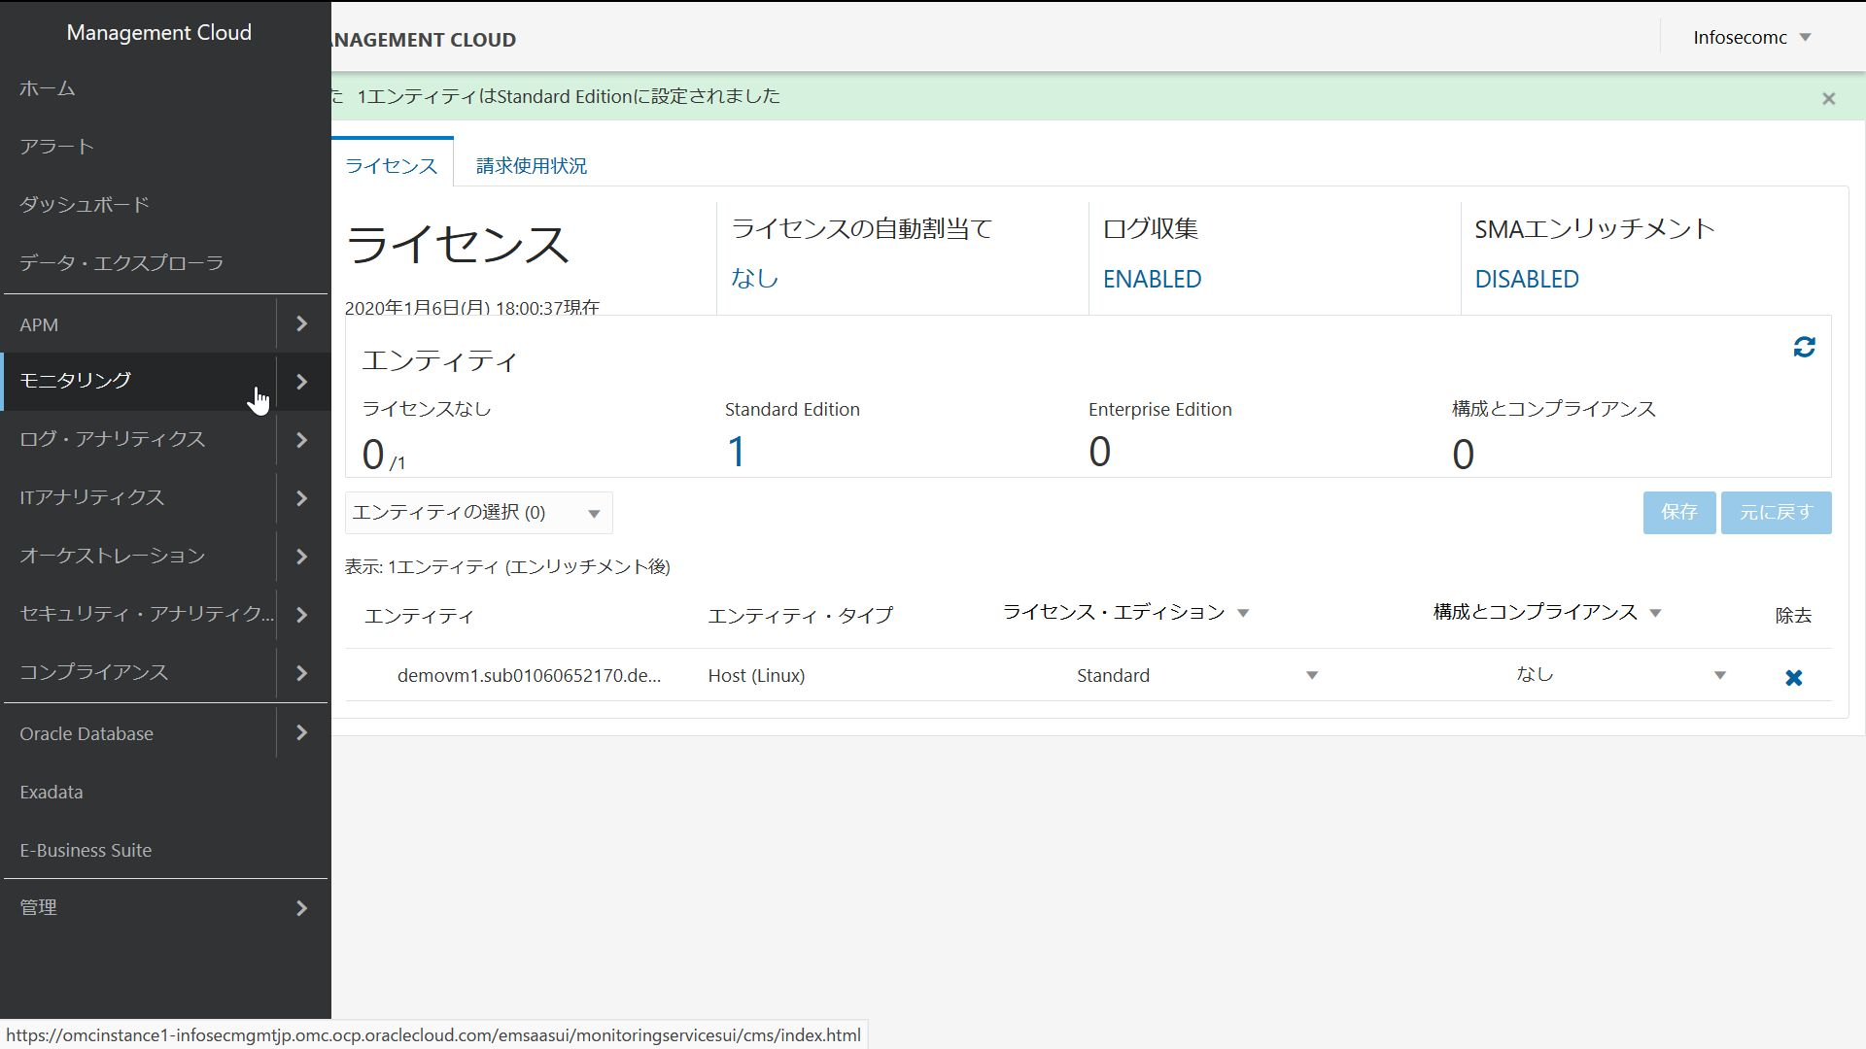Select APM in the navigation menu
Viewport: 1866px width, 1049px height.
[39, 324]
